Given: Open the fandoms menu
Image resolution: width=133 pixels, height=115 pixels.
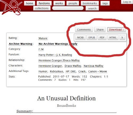Looking at the screenshot, I should pos(44,3).
